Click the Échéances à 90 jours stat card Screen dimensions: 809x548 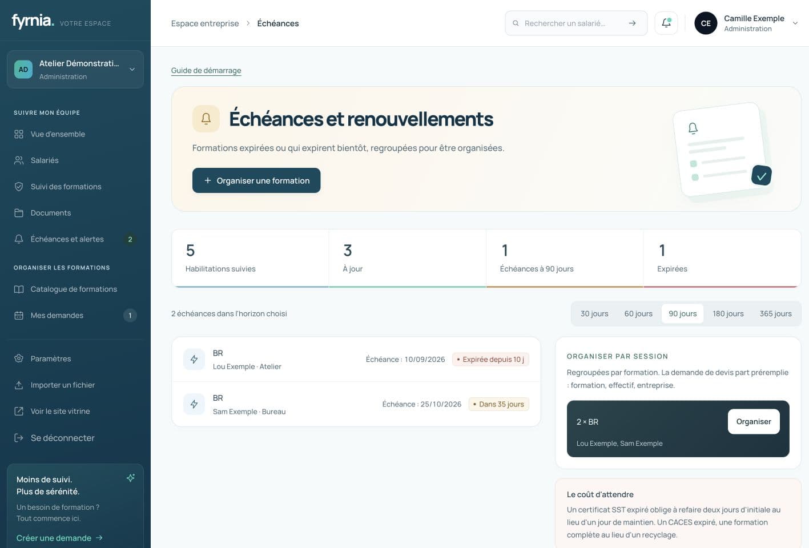[565, 259]
